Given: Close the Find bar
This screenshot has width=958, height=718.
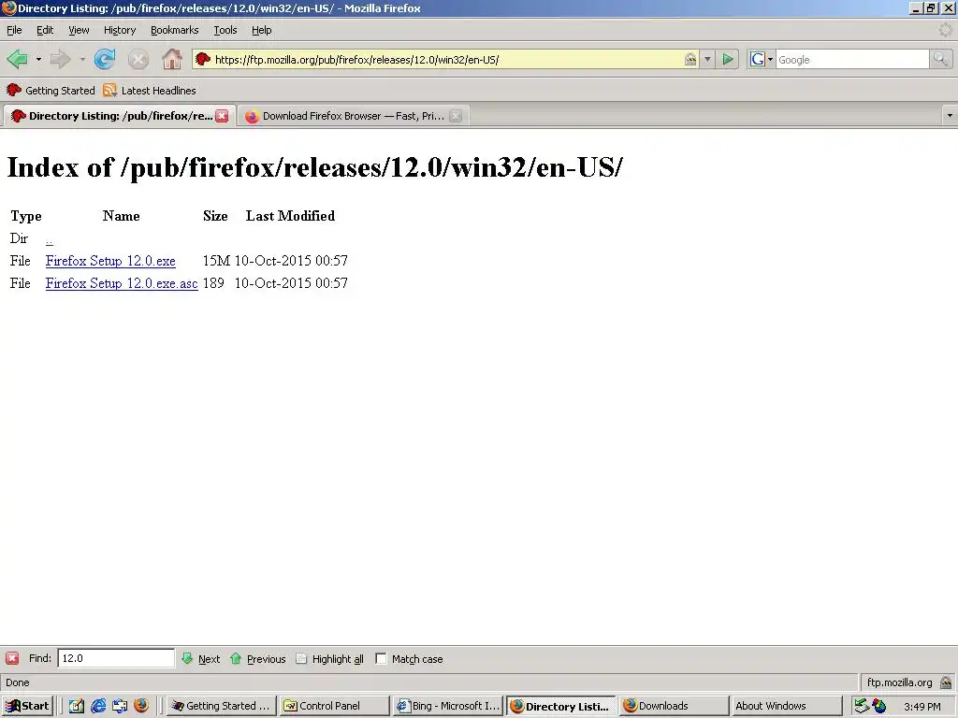Looking at the screenshot, I should [x=12, y=658].
